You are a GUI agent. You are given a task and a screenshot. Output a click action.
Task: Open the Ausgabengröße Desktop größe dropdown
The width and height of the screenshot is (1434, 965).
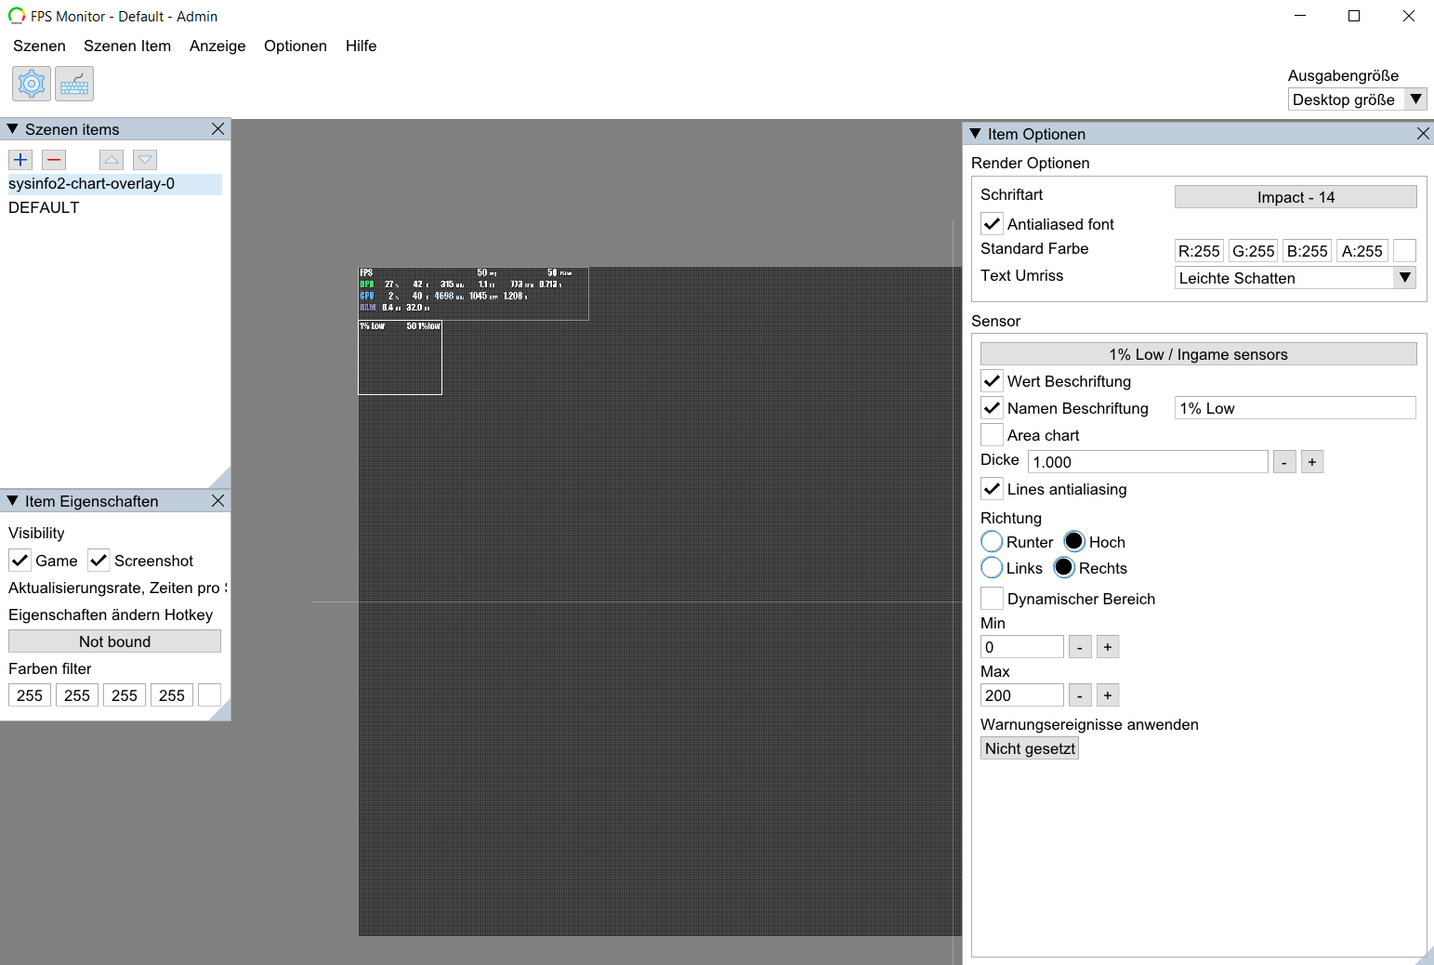[x=1357, y=99]
